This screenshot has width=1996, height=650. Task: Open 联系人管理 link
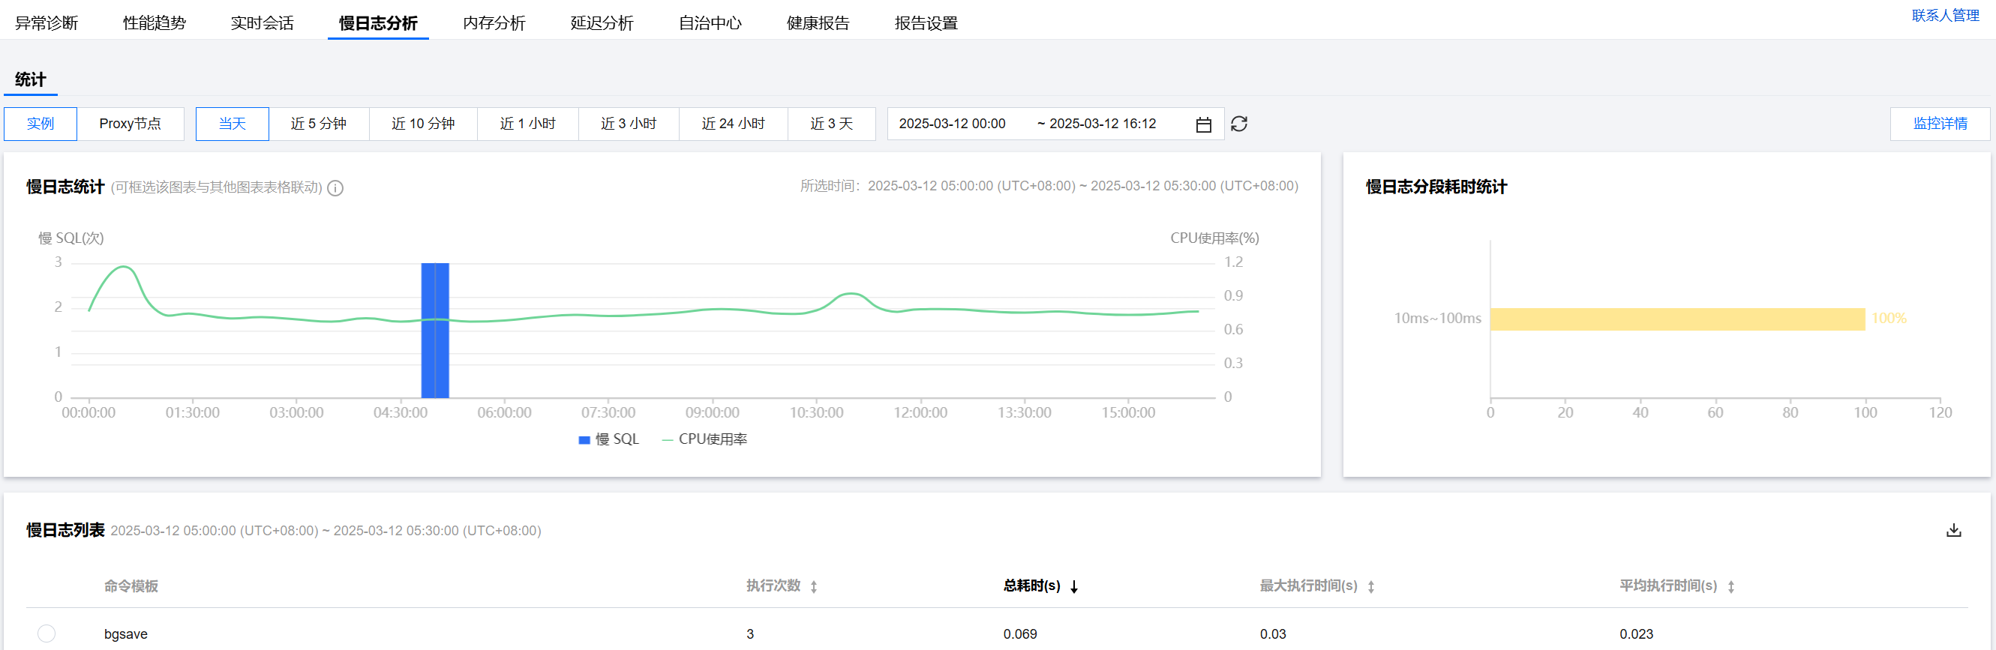click(x=1945, y=16)
